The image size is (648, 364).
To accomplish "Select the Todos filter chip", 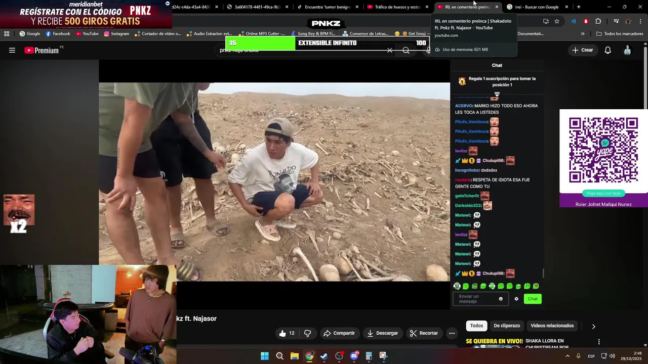I will [476, 326].
